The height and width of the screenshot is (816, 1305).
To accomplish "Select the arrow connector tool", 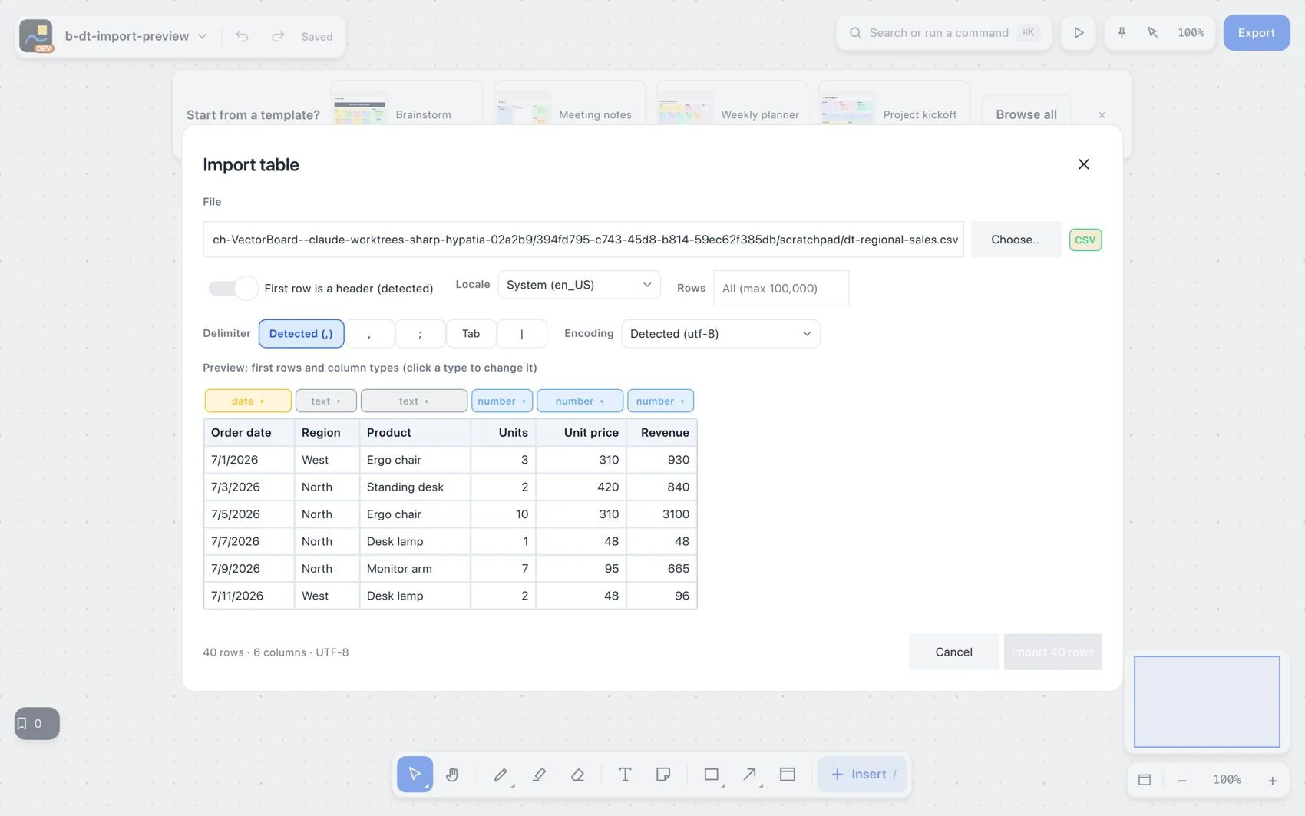I will click(750, 774).
